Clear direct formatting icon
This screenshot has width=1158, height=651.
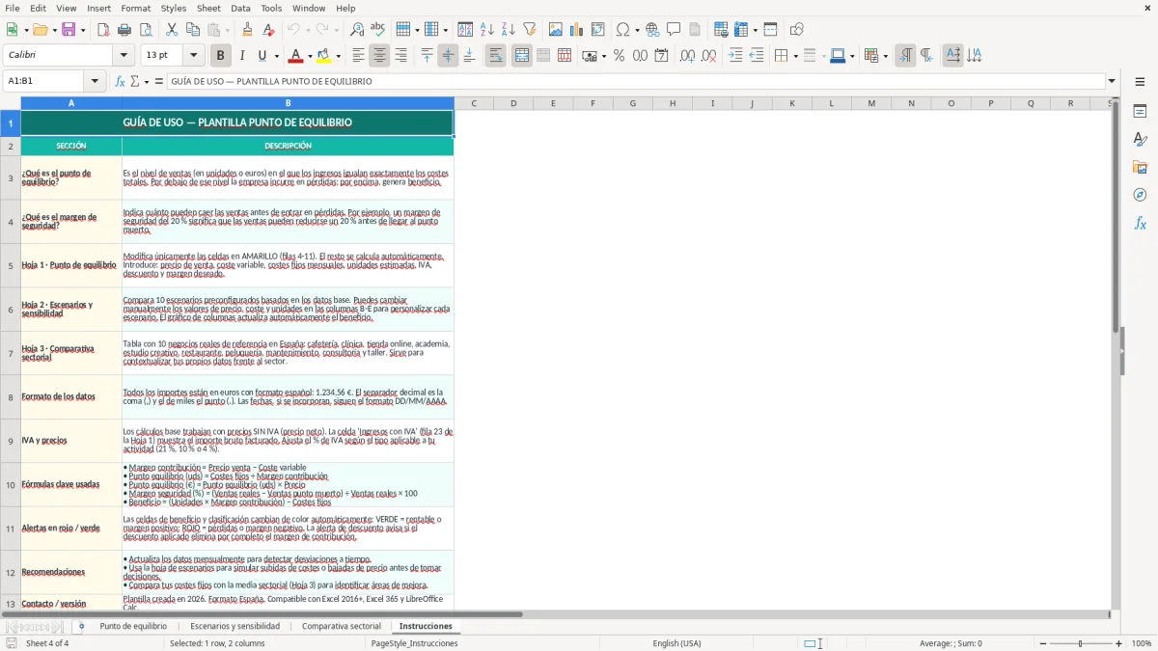[x=268, y=30]
